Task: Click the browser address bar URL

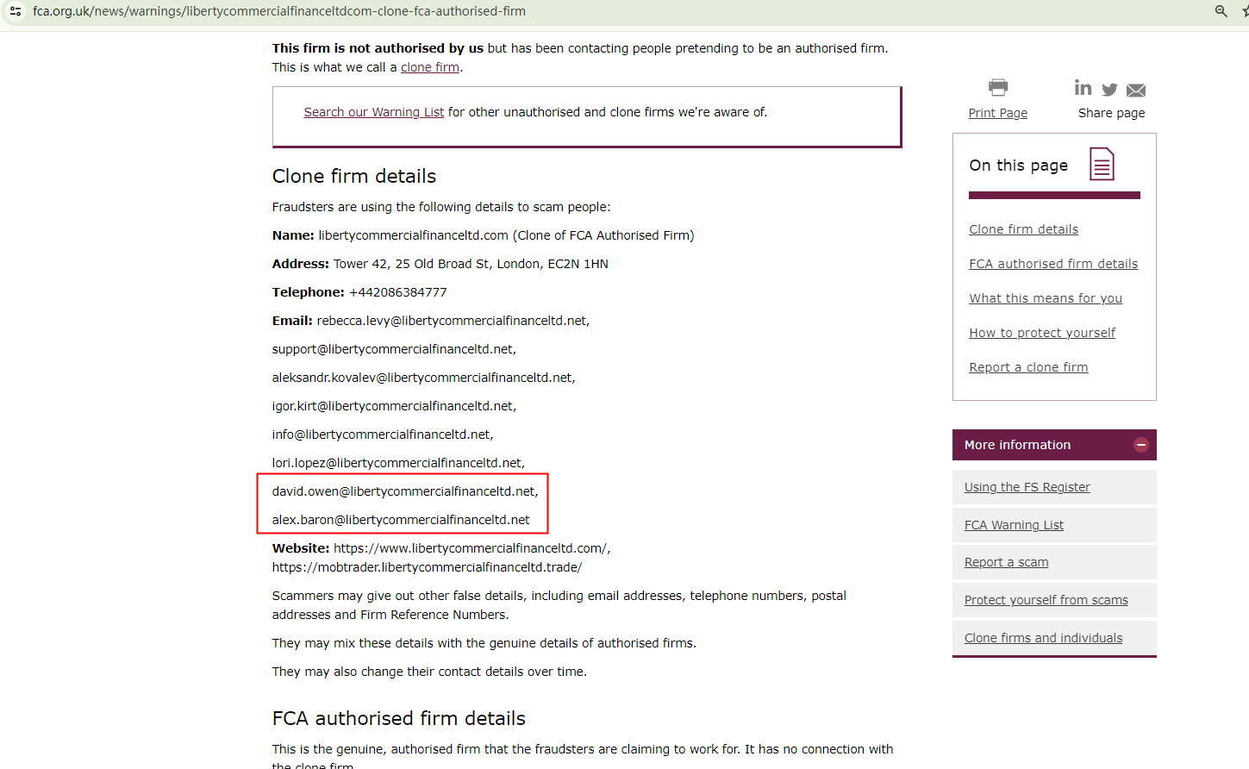Action: coord(279,11)
